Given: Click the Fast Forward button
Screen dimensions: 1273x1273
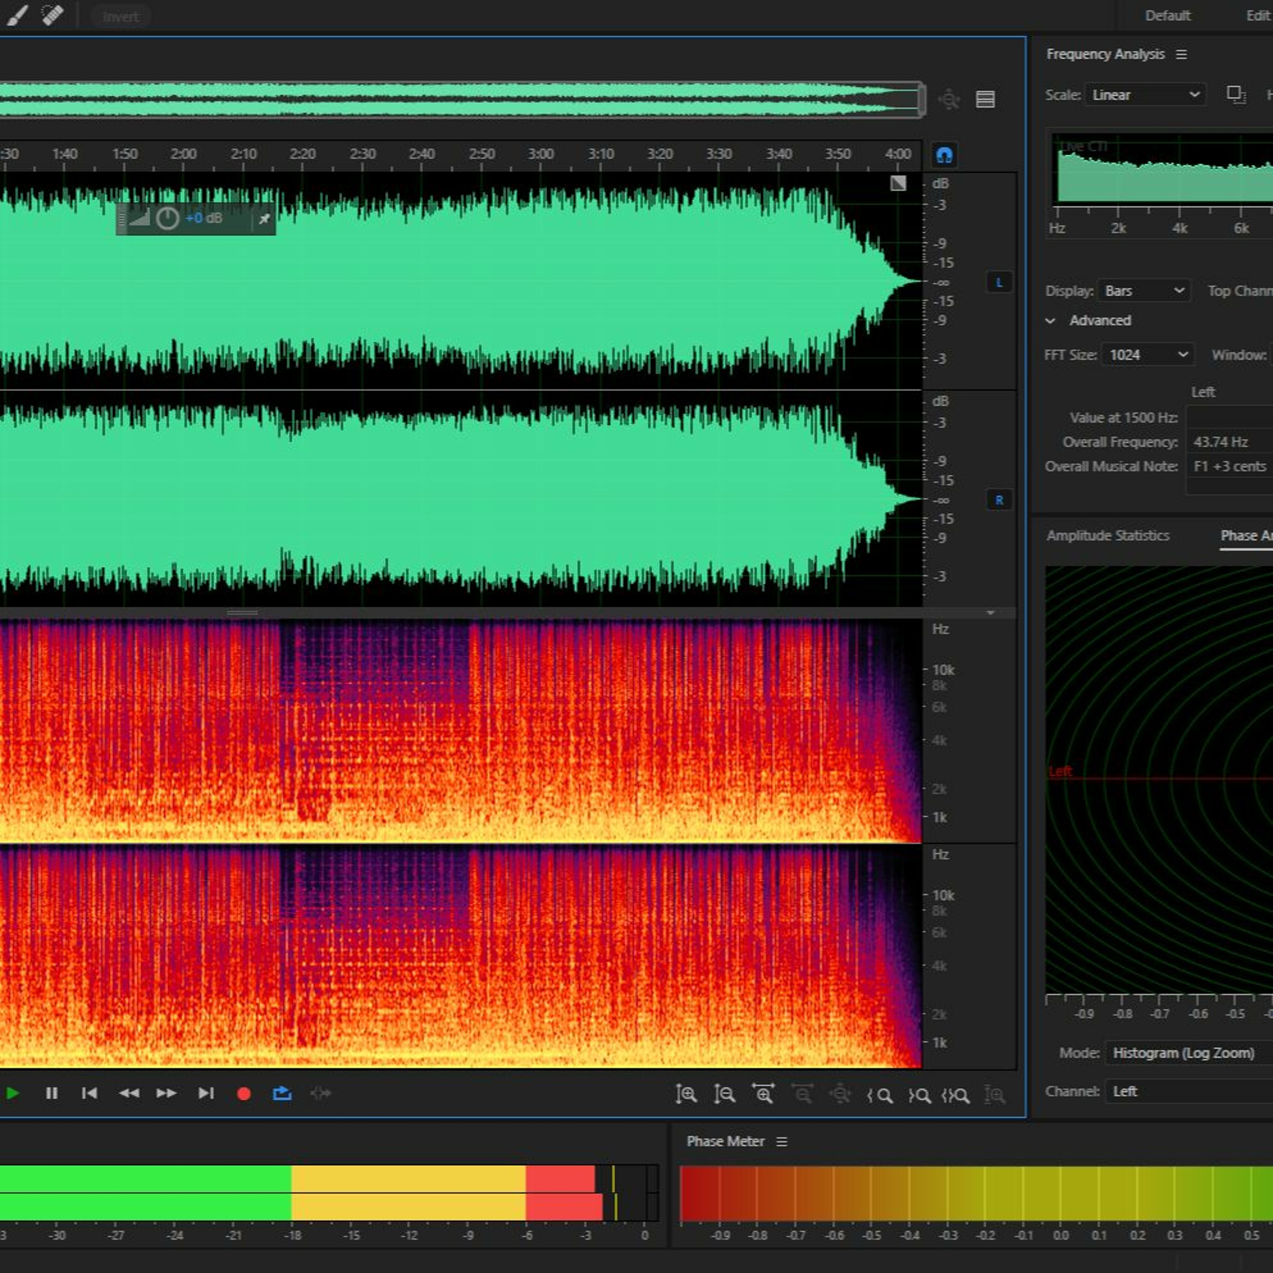Looking at the screenshot, I should pos(166,1094).
